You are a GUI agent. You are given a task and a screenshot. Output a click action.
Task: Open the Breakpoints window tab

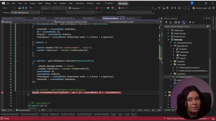click(x=54, y=114)
